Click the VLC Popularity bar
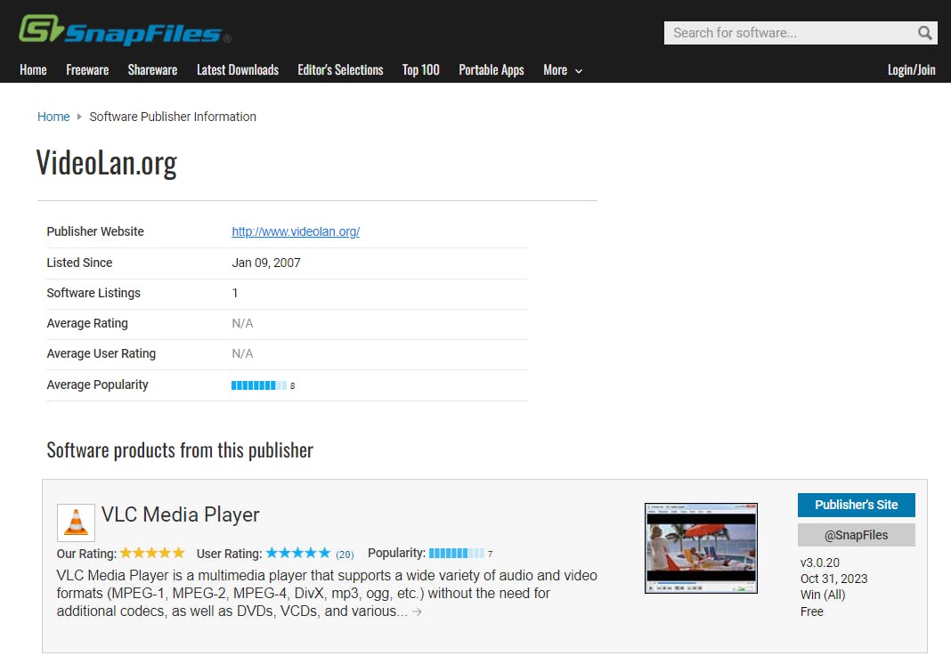The height and width of the screenshot is (664, 951). pos(457,553)
